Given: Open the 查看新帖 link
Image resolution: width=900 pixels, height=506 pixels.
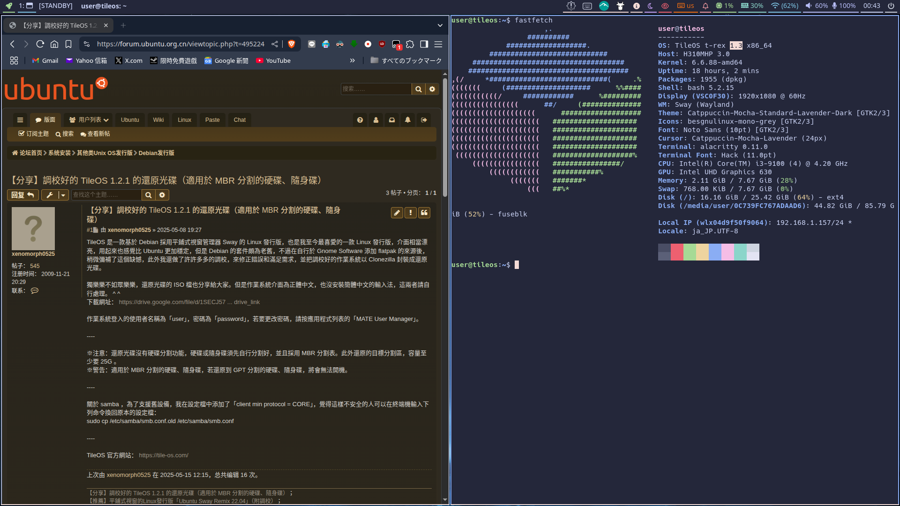Looking at the screenshot, I should click(x=95, y=134).
